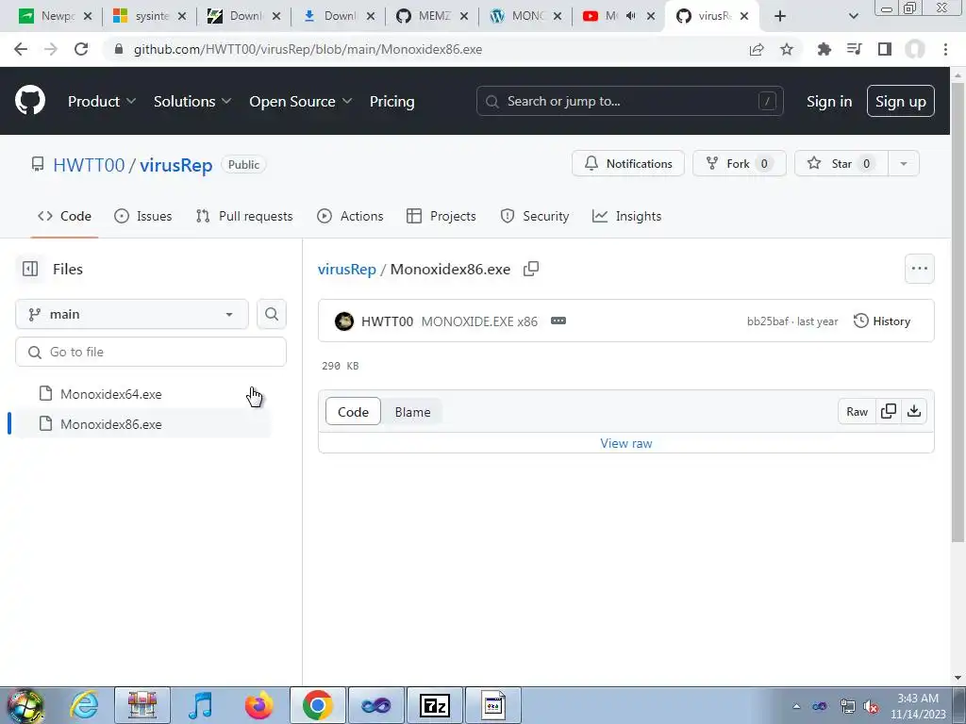Expand the Product menu
966x724 pixels.
(102, 101)
